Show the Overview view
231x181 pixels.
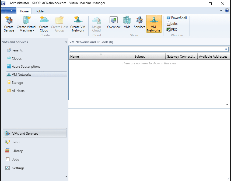click(x=114, y=22)
